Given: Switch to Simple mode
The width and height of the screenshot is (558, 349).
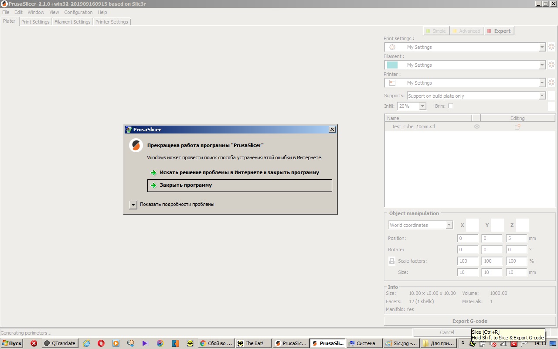Looking at the screenshot, I should (x=436, y=31).
